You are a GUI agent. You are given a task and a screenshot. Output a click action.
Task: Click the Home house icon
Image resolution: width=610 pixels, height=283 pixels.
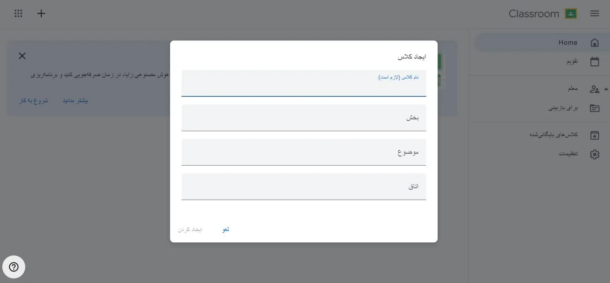(594, 42)
